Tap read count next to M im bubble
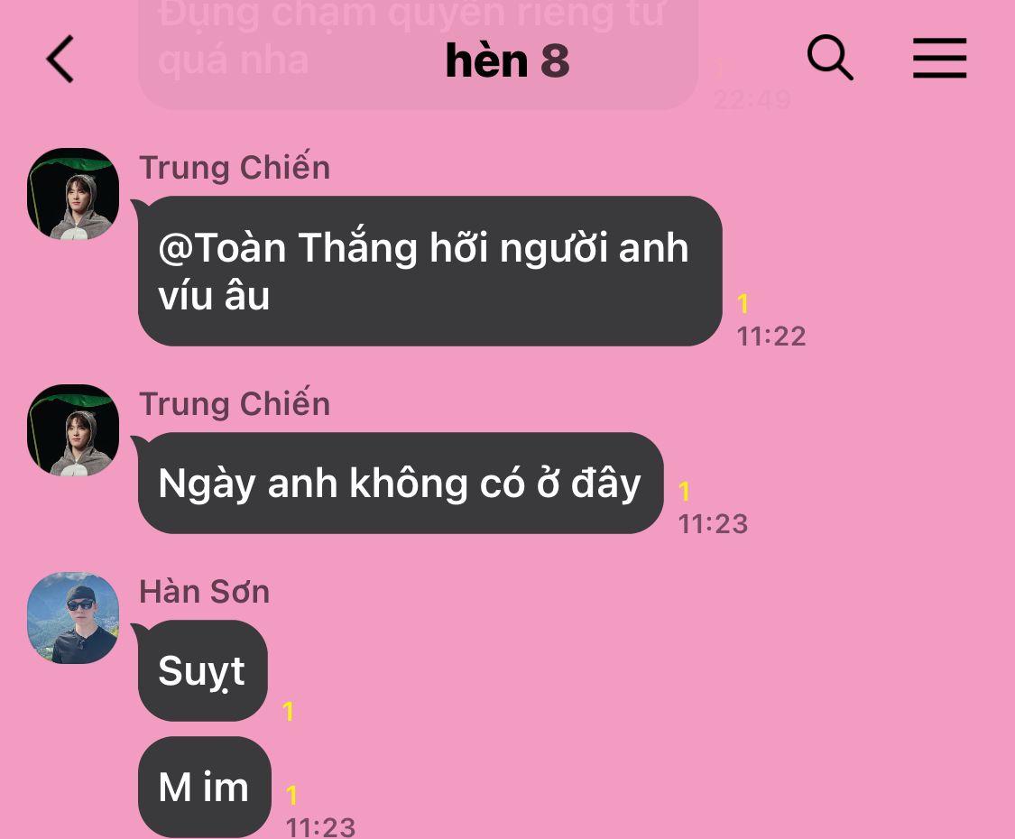The width and height of the screenshot is (1015, 839). (x=292, y=795)
